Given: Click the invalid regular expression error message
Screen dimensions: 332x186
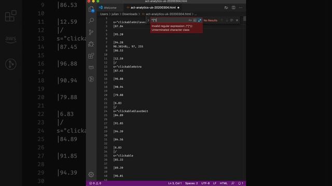Looking at the screenshot, I should pos(176,28).
